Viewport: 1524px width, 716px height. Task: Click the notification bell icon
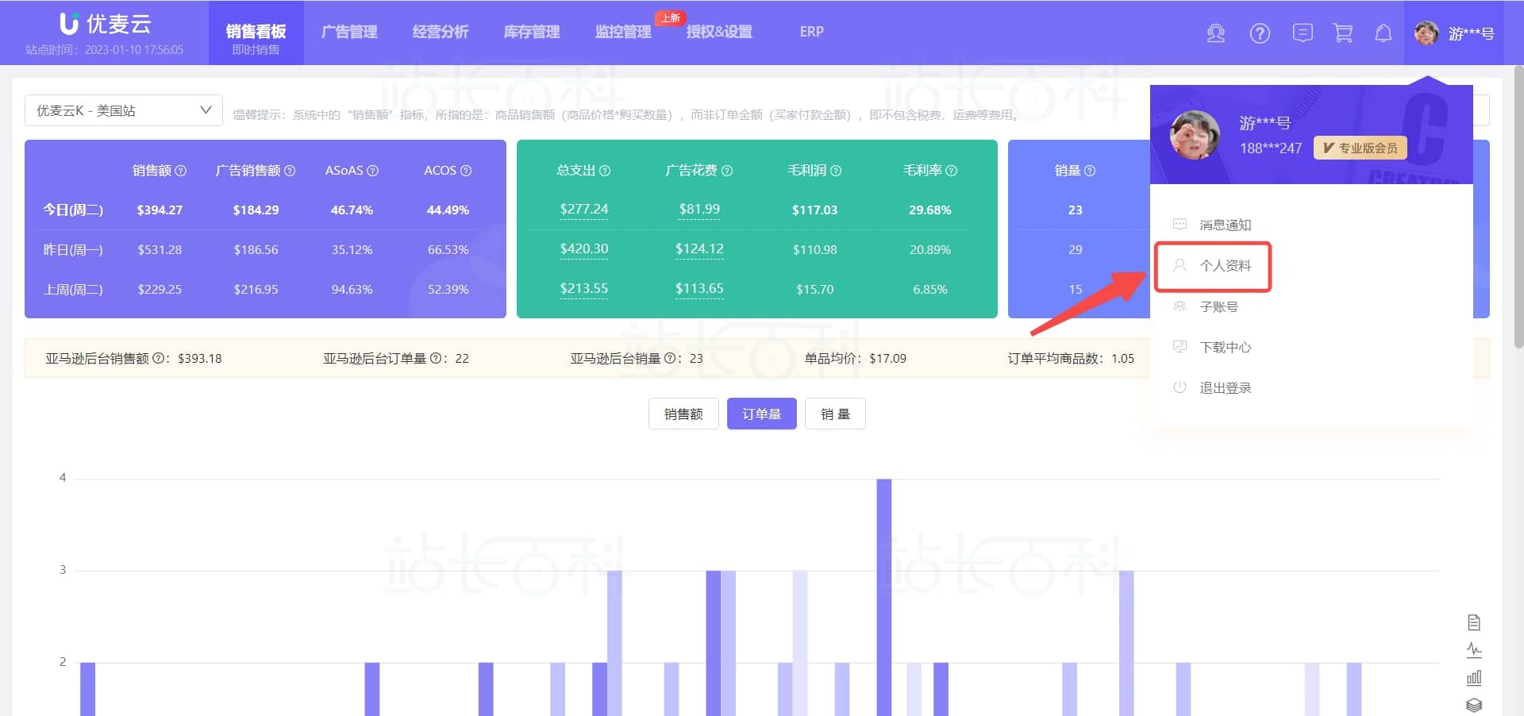coord(1383,33)
